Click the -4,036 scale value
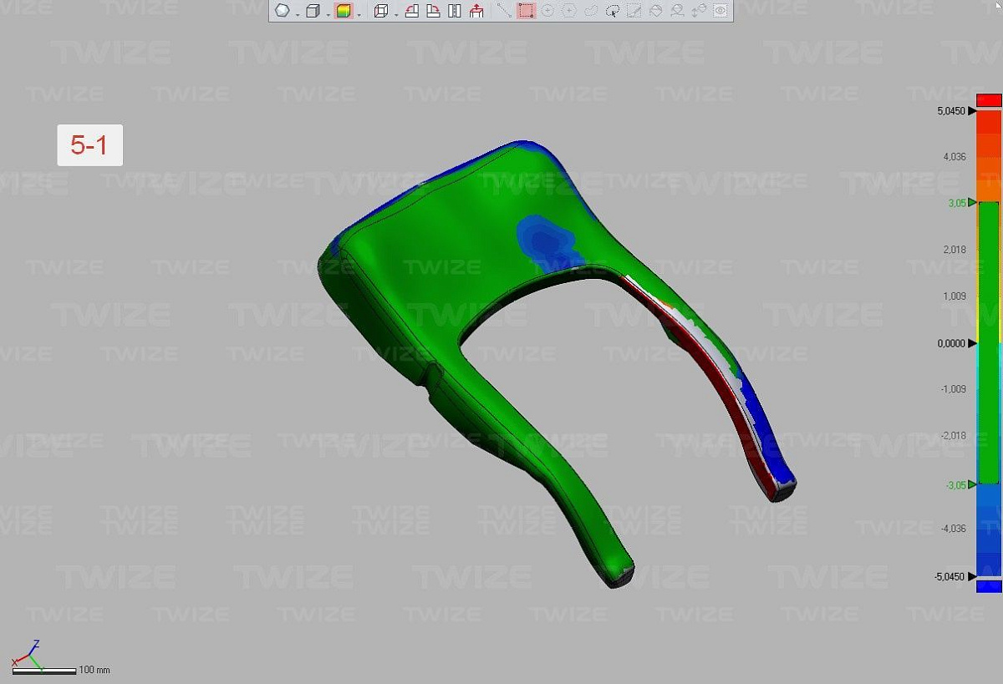This screenshot has width=1003, height=684. 952,529
